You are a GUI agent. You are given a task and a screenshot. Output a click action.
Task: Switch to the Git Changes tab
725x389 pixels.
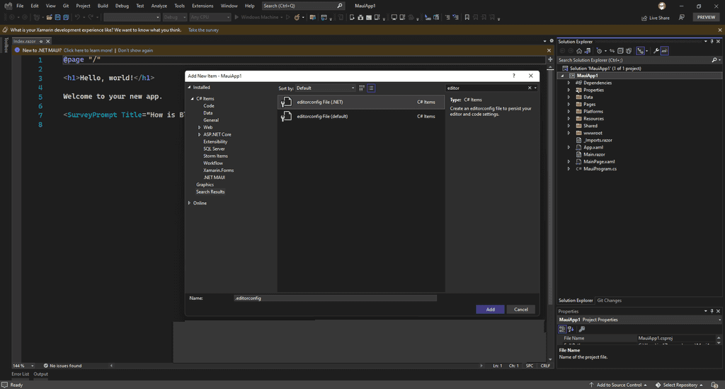pos(609,301)
